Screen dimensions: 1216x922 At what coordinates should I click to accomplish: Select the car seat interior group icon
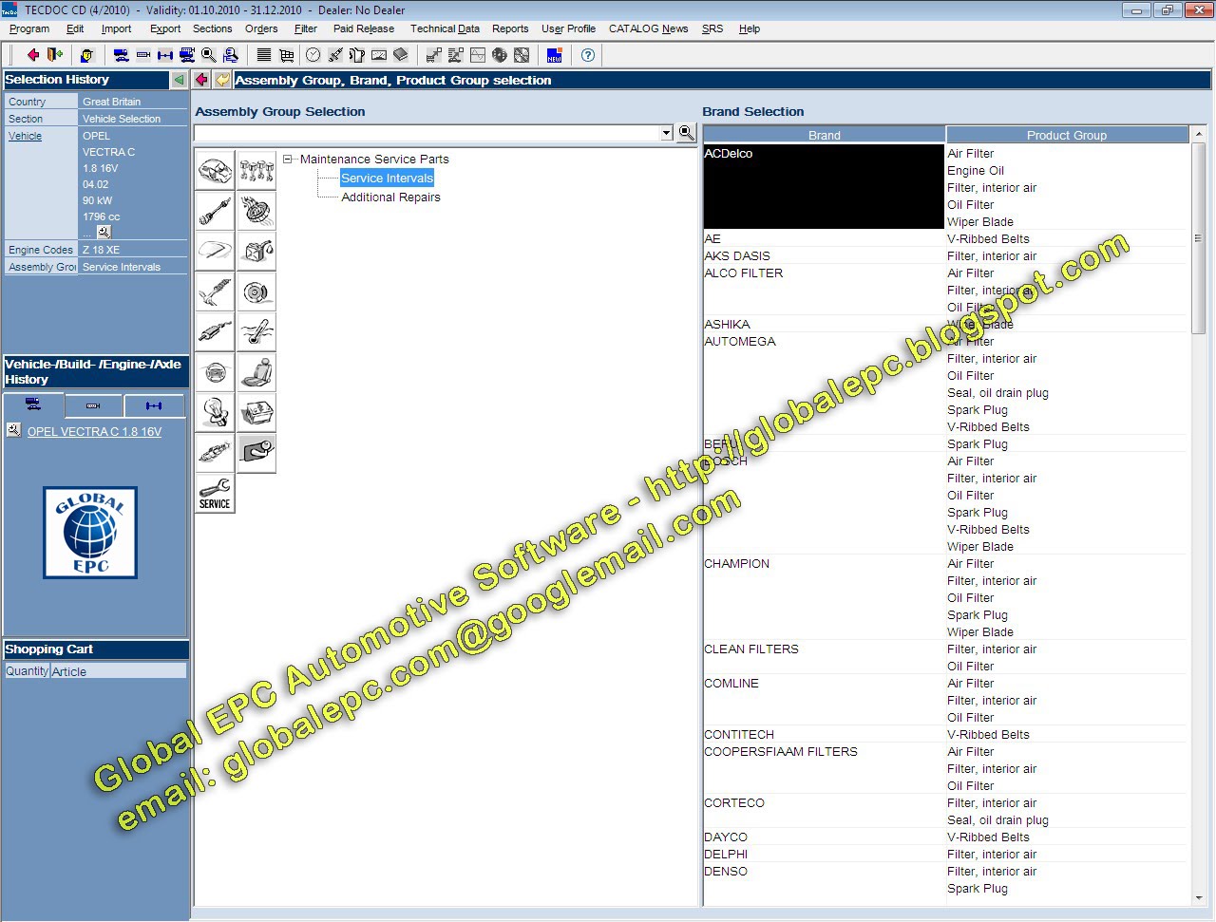tap(256, 372)
